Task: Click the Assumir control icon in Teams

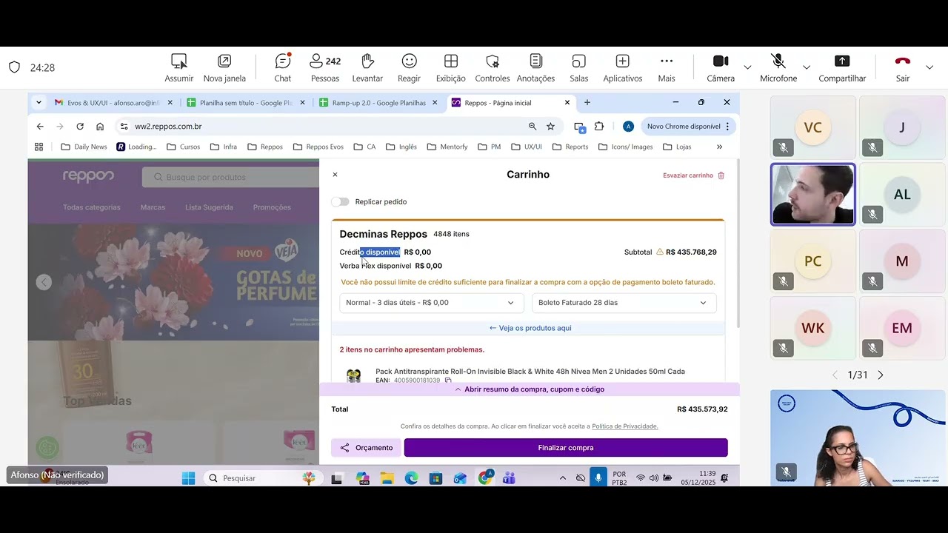Action: click(x=178, y=61)
